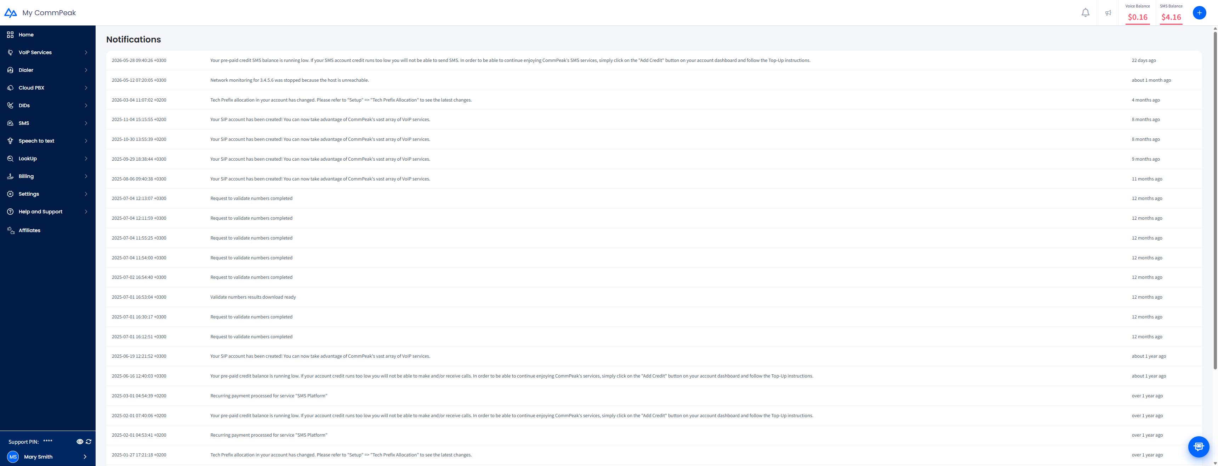1218x466 pixels.
Task: Open the Dialer menu label
Action: click(x=26, y=70)
